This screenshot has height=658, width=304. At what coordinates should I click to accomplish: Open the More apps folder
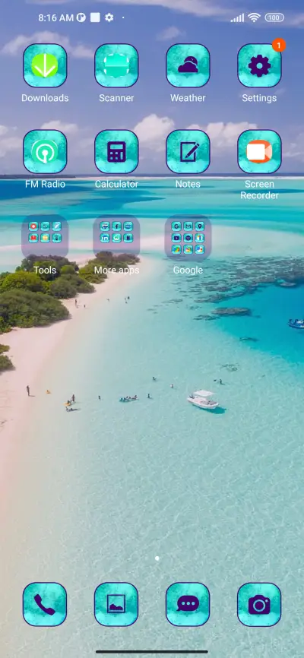click(x=116, y=238)
